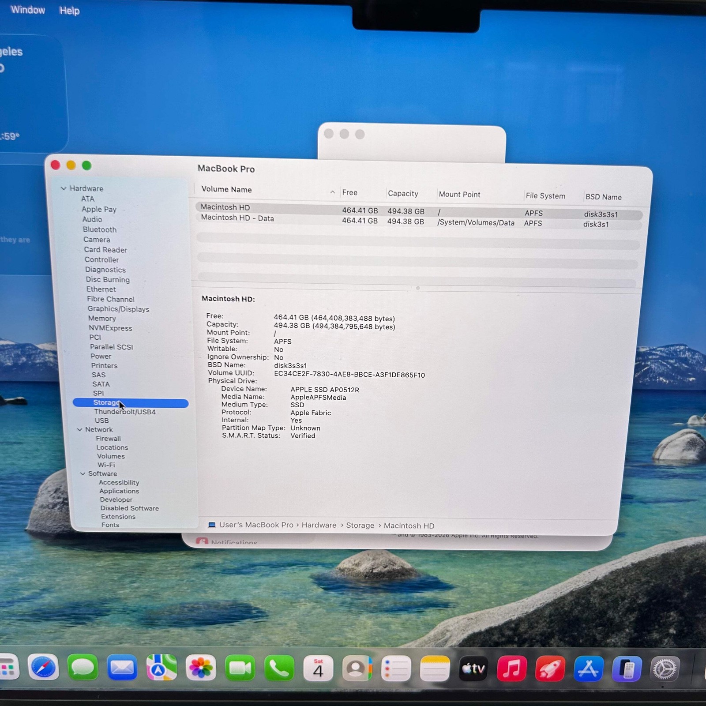Viewport: 706px width, 706px height.
Task: Select Bluetooth in the sidebar
Action: pos(100,229)
